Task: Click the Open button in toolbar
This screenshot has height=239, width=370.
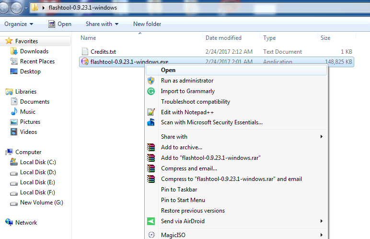Action: point(60,24)
